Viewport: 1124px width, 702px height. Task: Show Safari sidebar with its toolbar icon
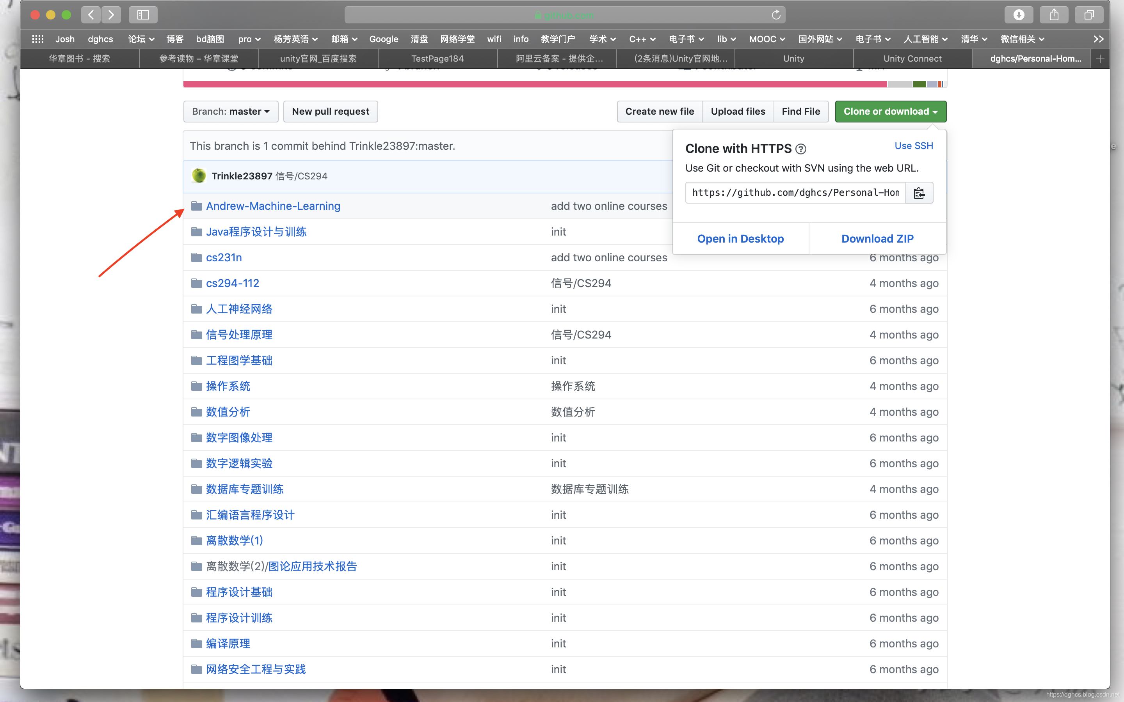pos(143,15)
